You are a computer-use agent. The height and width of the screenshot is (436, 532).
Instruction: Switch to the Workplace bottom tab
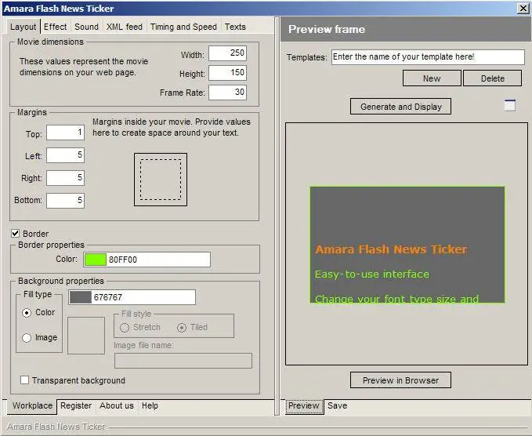click(32, 405)
